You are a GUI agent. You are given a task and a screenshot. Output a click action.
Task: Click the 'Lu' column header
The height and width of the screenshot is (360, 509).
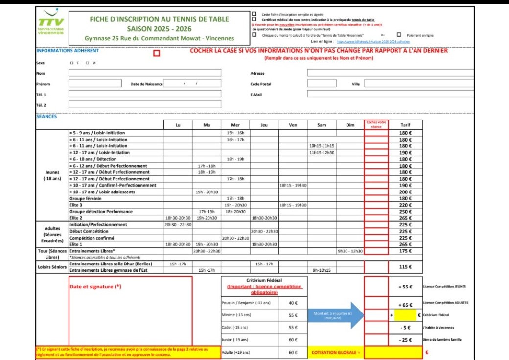click(178, 125)
